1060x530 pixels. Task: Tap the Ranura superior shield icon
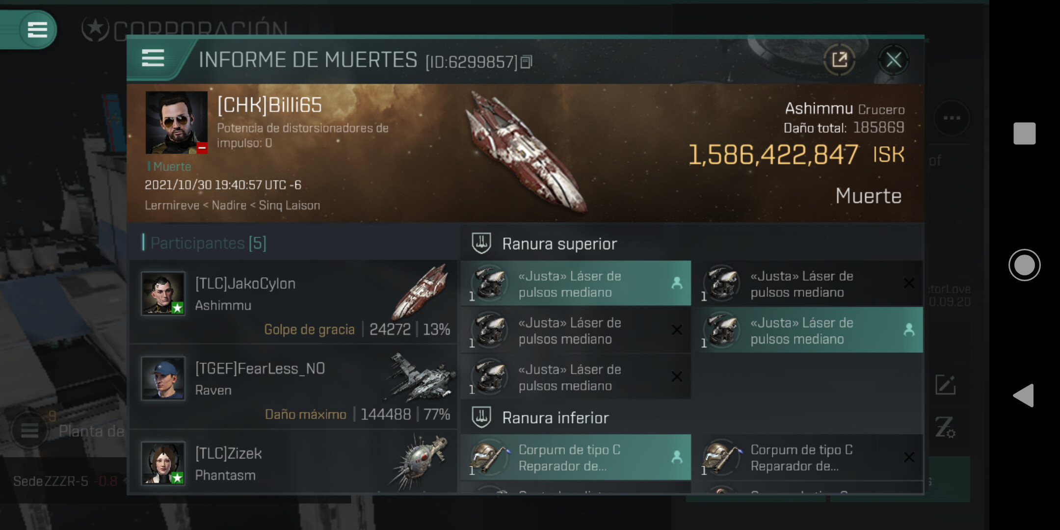pos(481,243)
